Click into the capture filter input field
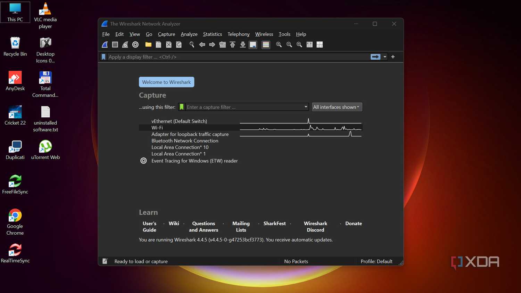The height and width of the screenshot is (293, 521). point(244,107)
